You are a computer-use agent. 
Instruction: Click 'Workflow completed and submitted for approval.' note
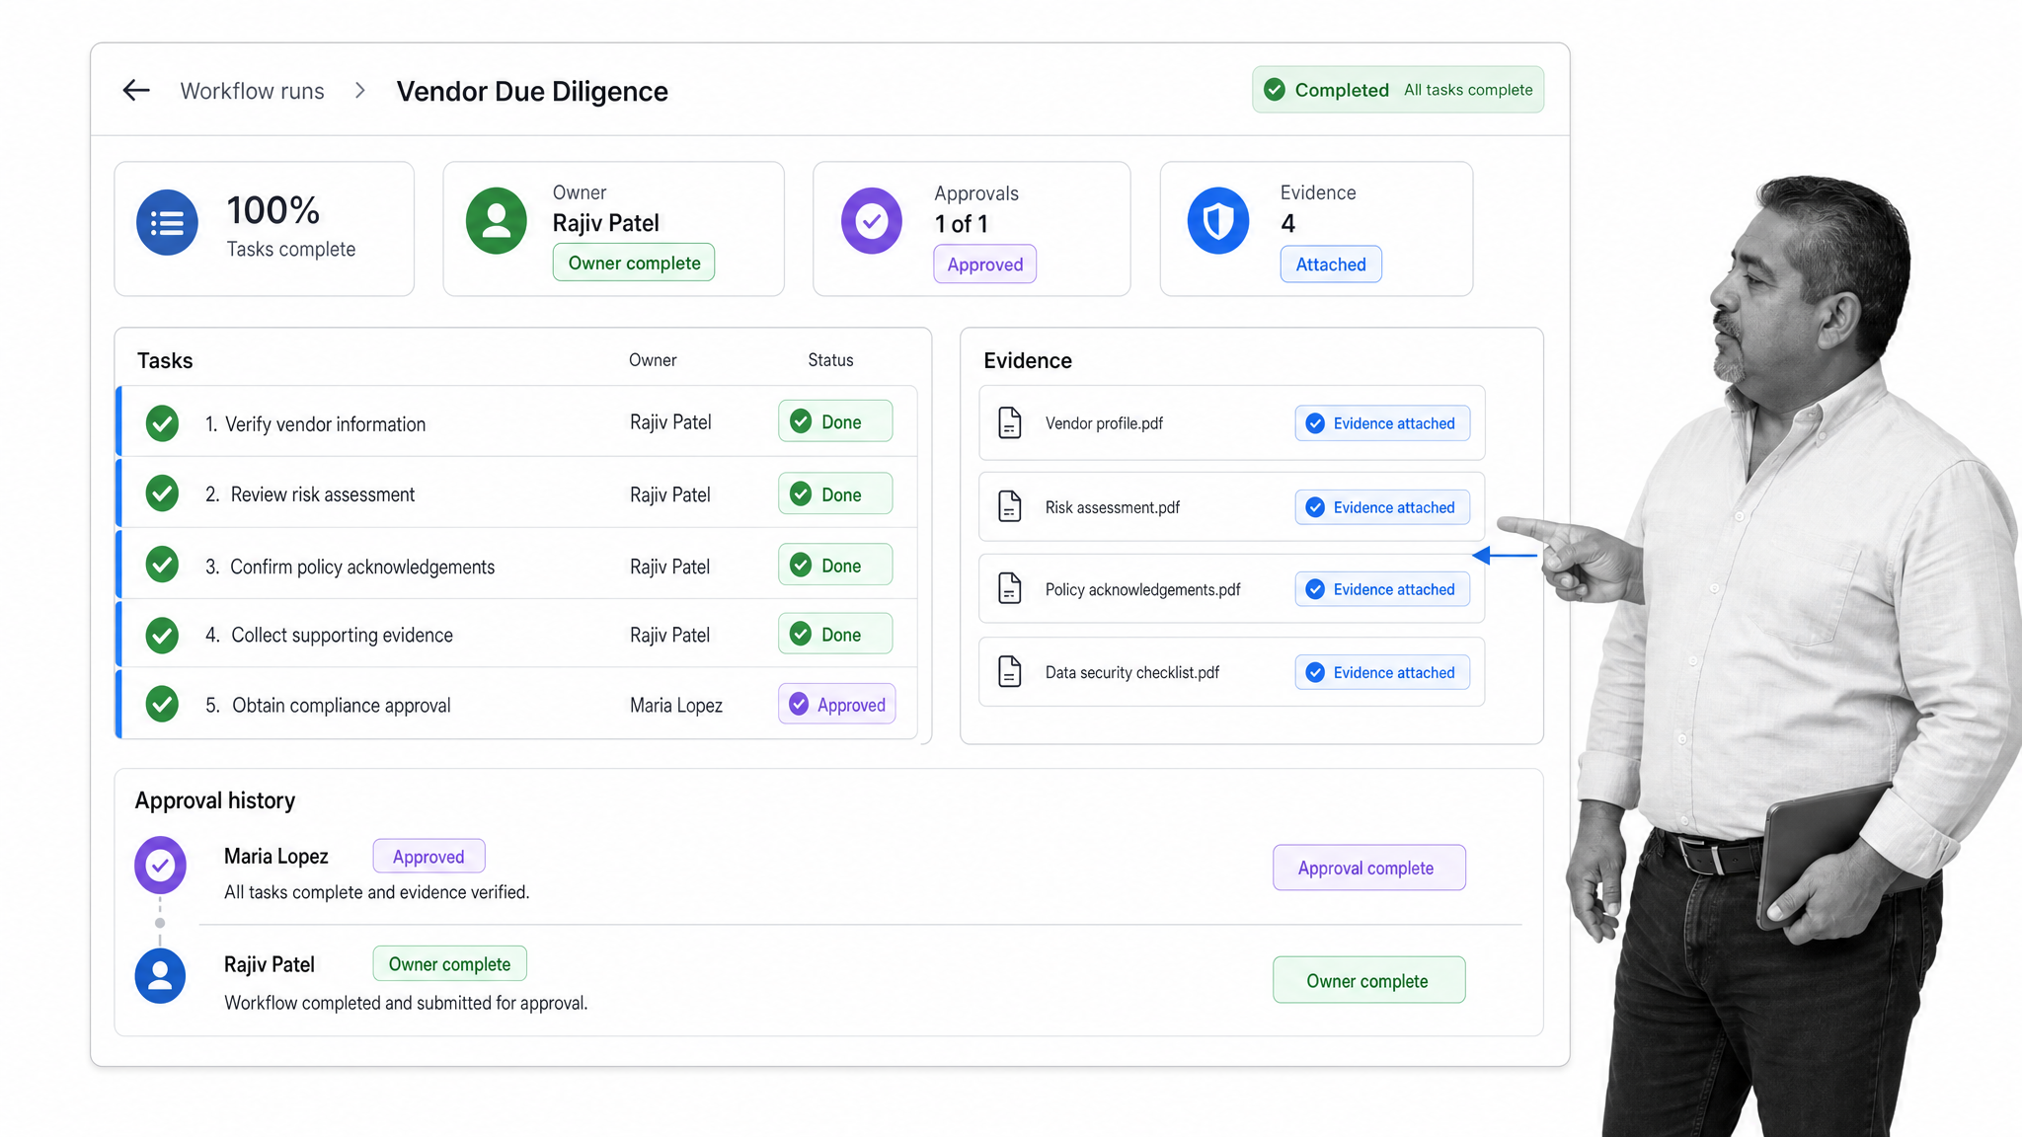point(406,1003)
